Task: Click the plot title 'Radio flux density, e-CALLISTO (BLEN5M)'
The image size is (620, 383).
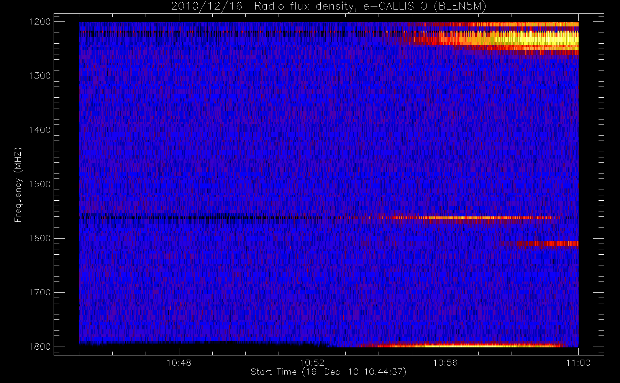Action: point(370,7)
